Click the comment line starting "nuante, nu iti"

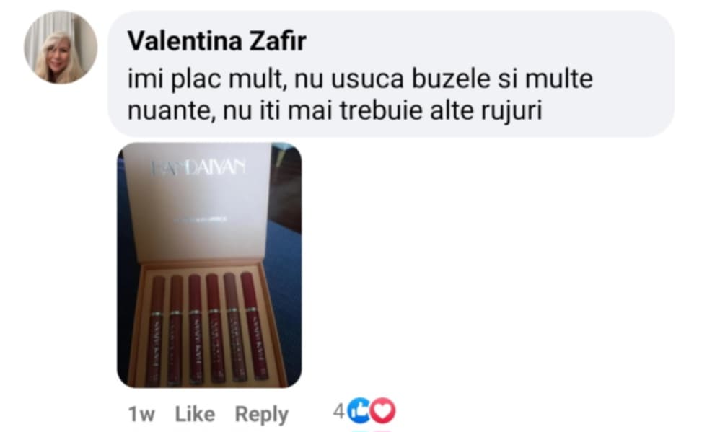tap(335, 111)
